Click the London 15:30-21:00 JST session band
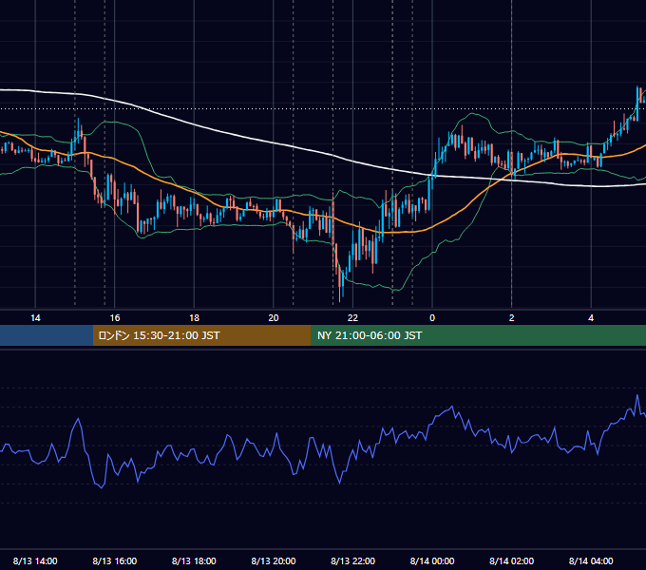This screenshot has width=646, height=570. click(x=201, y=335)
